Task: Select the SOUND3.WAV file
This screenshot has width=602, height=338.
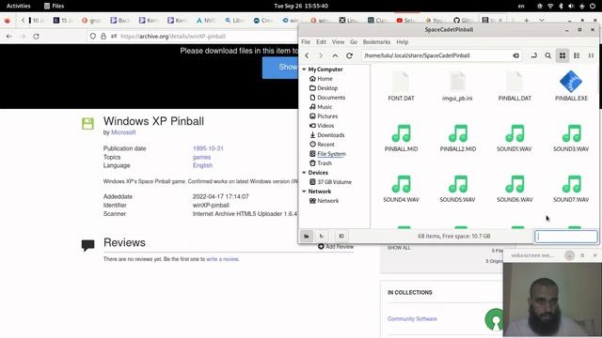Action: click(x=571, y=137)
